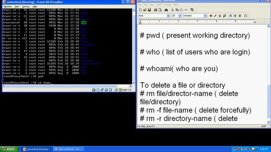Click the VirtualBox USB device status icon
271x152 pixels.
tap(110, 90)
